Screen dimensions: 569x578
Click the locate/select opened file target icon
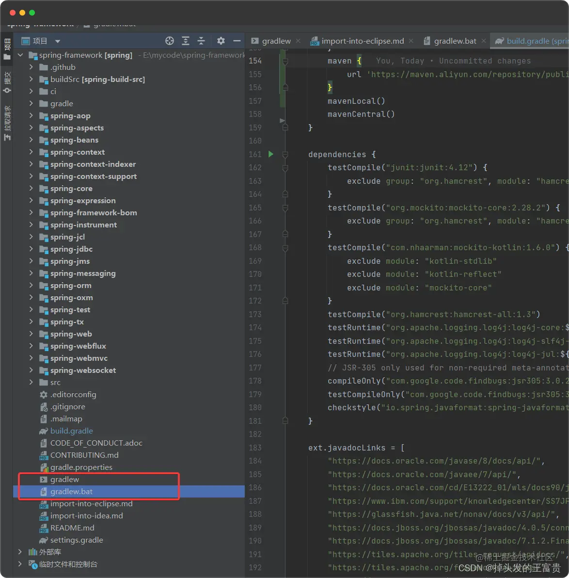pyautogui.click(x=170, y=41)
